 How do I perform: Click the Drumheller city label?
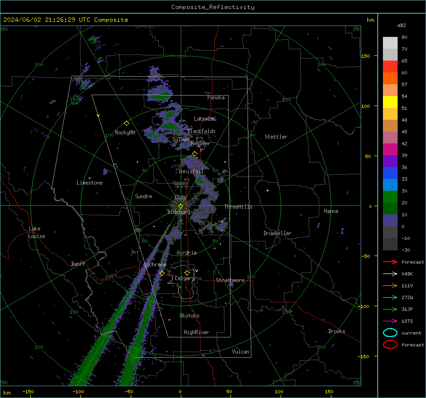coord(277,233)
